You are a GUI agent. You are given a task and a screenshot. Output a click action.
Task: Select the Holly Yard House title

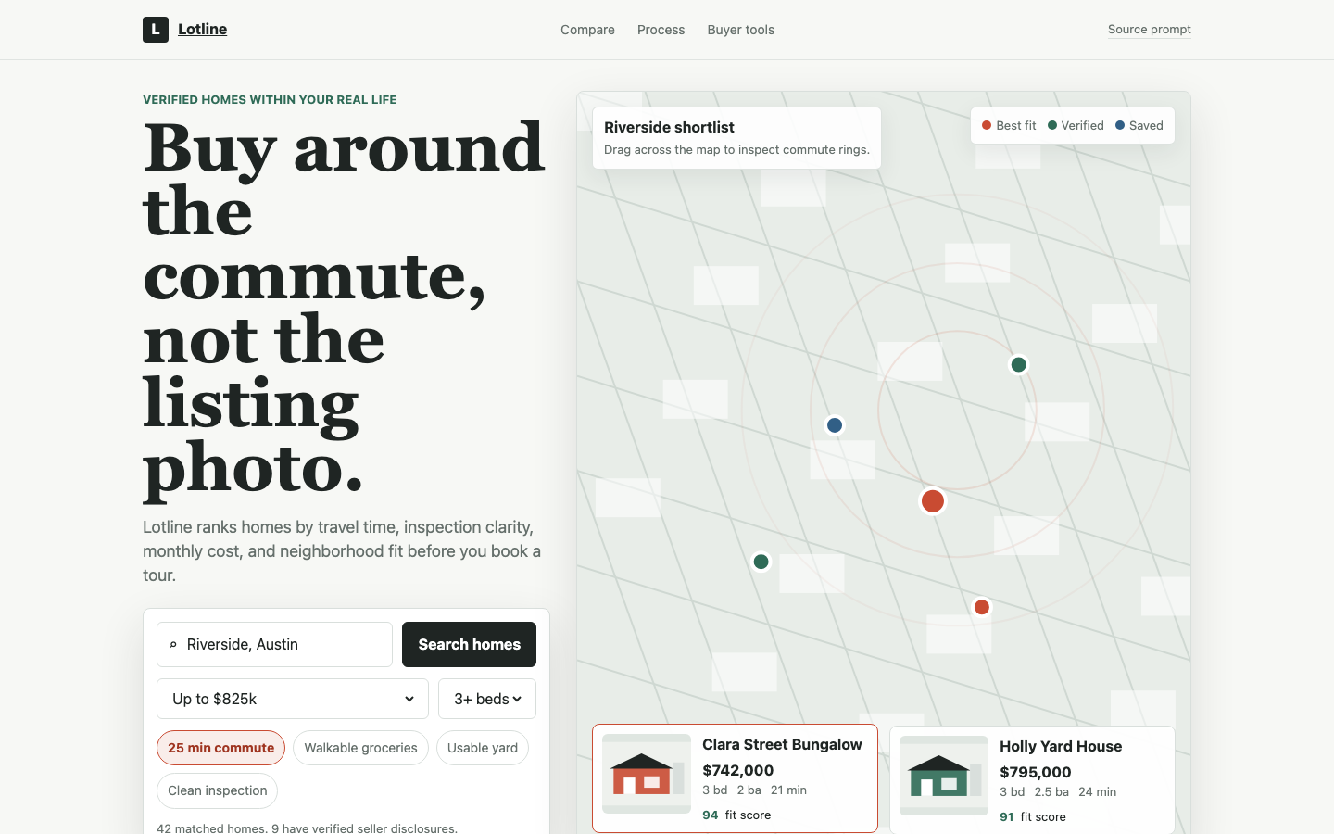click(x=1061, y=746)
